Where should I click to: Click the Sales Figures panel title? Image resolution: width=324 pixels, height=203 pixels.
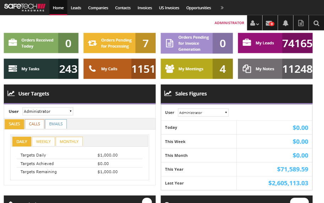click(x=191, y=94)
